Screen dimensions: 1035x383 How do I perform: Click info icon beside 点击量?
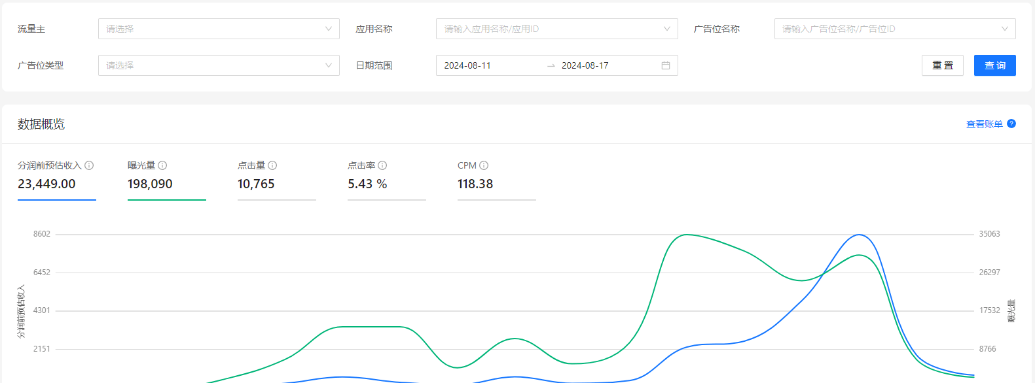(272, 165)
